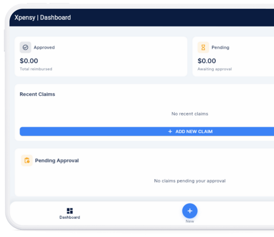Click the $0.00 amount under Approved
Screen dimensions: 274x237
click(x=29, y=61)
